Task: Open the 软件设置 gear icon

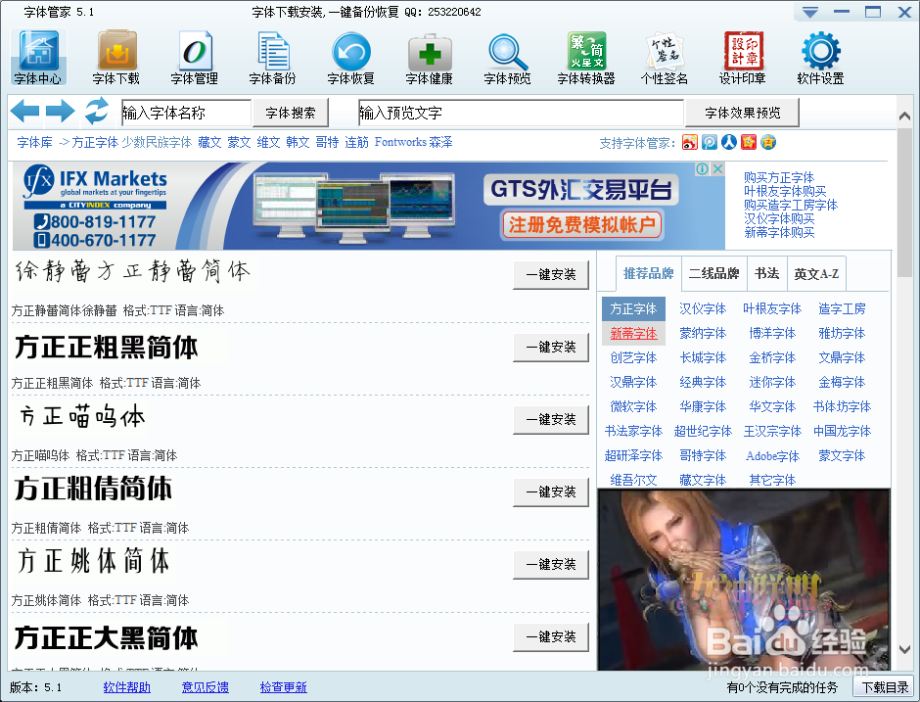Action: point(821,58)
